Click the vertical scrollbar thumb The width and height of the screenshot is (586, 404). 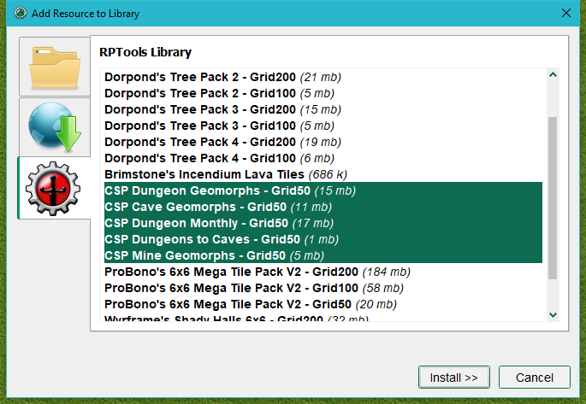pos(553,198)
